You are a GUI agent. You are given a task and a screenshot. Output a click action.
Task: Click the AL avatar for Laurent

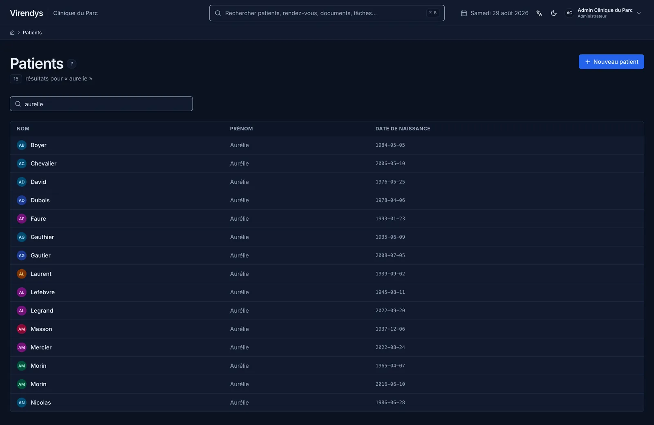[x=22, y=274]
